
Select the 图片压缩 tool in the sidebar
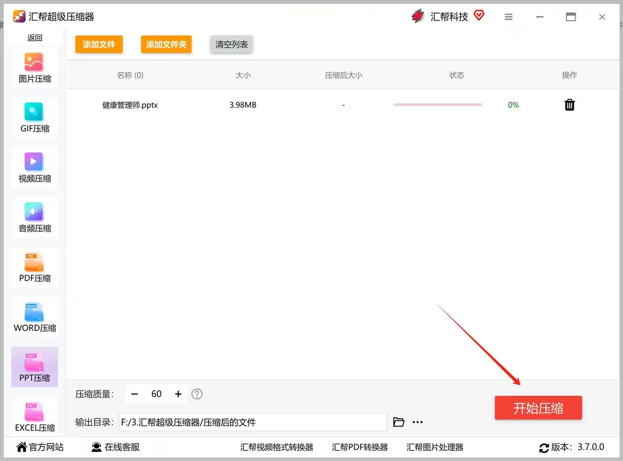(34, 68)
